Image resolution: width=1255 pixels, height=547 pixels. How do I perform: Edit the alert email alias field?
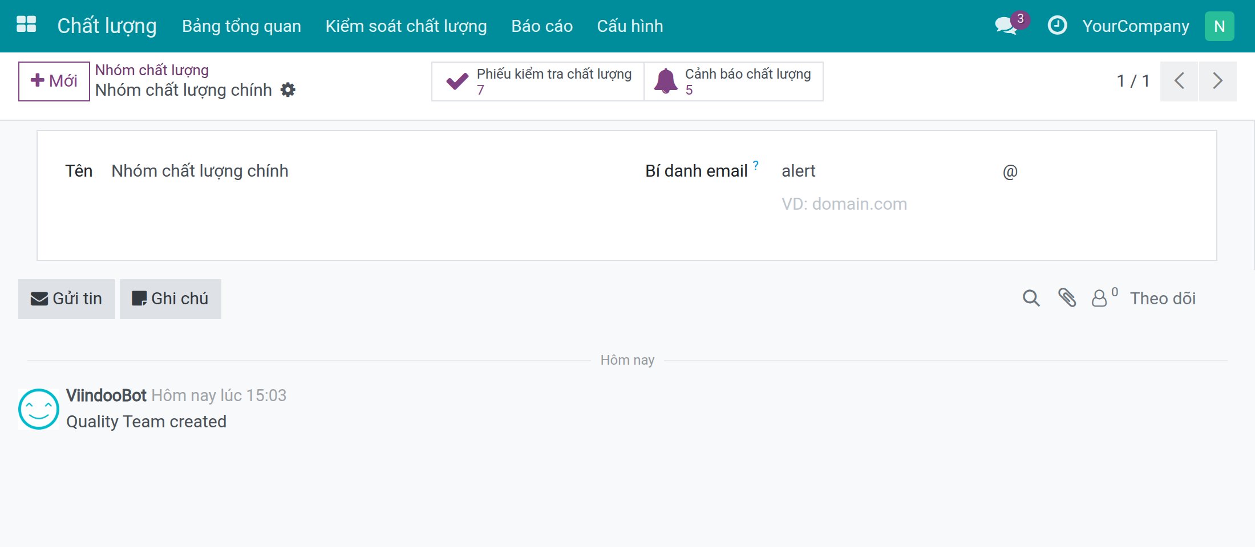point(887,171)
